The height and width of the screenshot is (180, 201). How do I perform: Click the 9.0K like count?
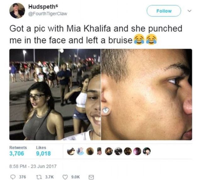[75, 177]
